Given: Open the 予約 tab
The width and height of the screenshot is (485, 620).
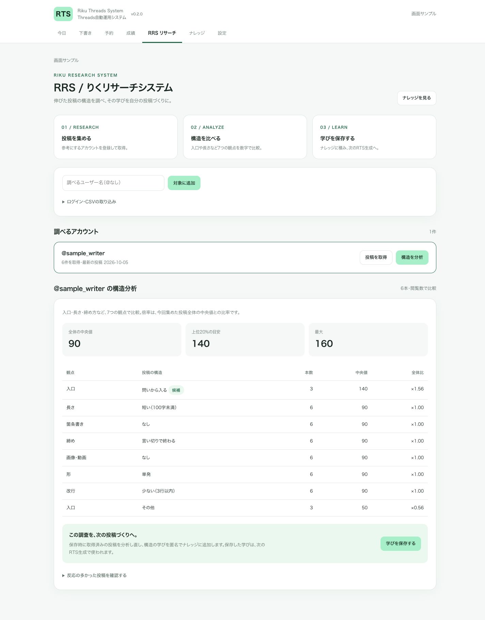Looking at the screenshot, I should 109,33.
